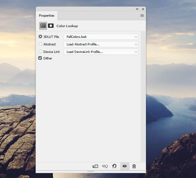Collapse the panel with double-arrow icon
Screen dimensions: 196x178
137,9
